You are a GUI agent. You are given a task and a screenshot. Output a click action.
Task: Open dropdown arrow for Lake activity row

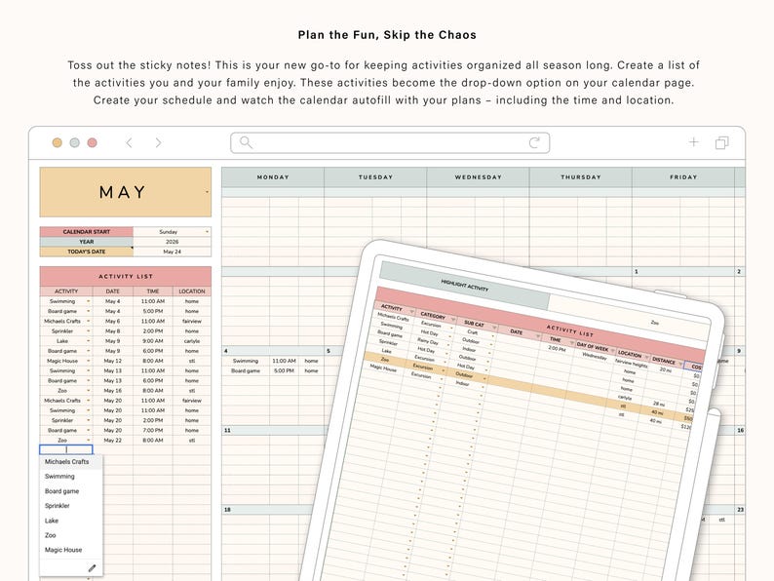(89, 341)
